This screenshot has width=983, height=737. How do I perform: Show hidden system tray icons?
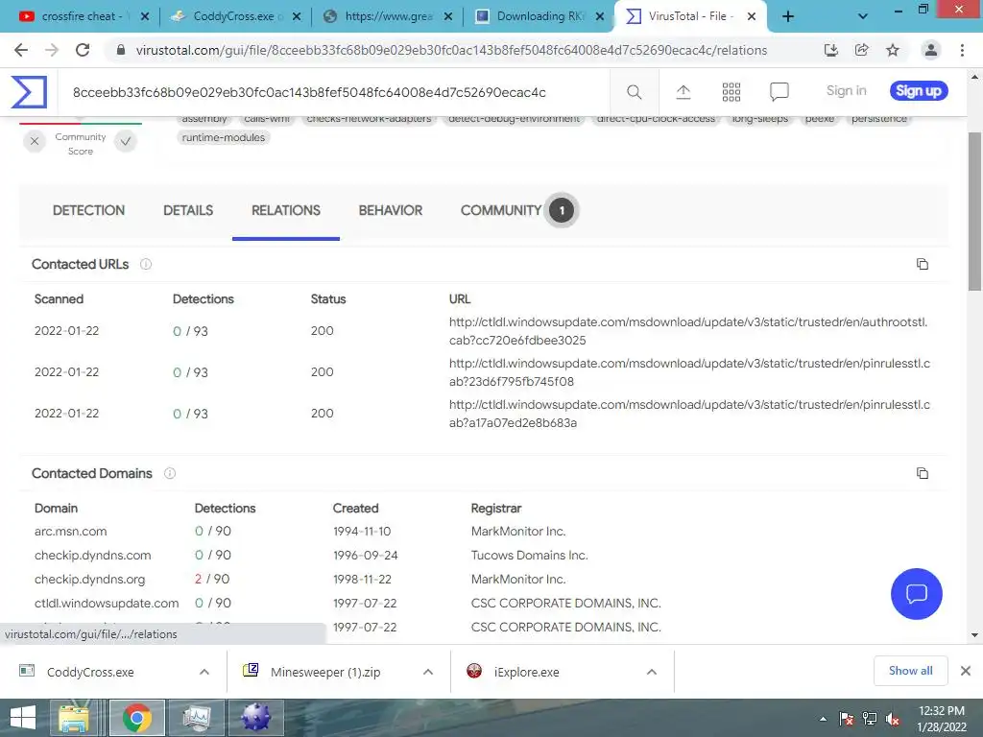(x=823, y=719)
